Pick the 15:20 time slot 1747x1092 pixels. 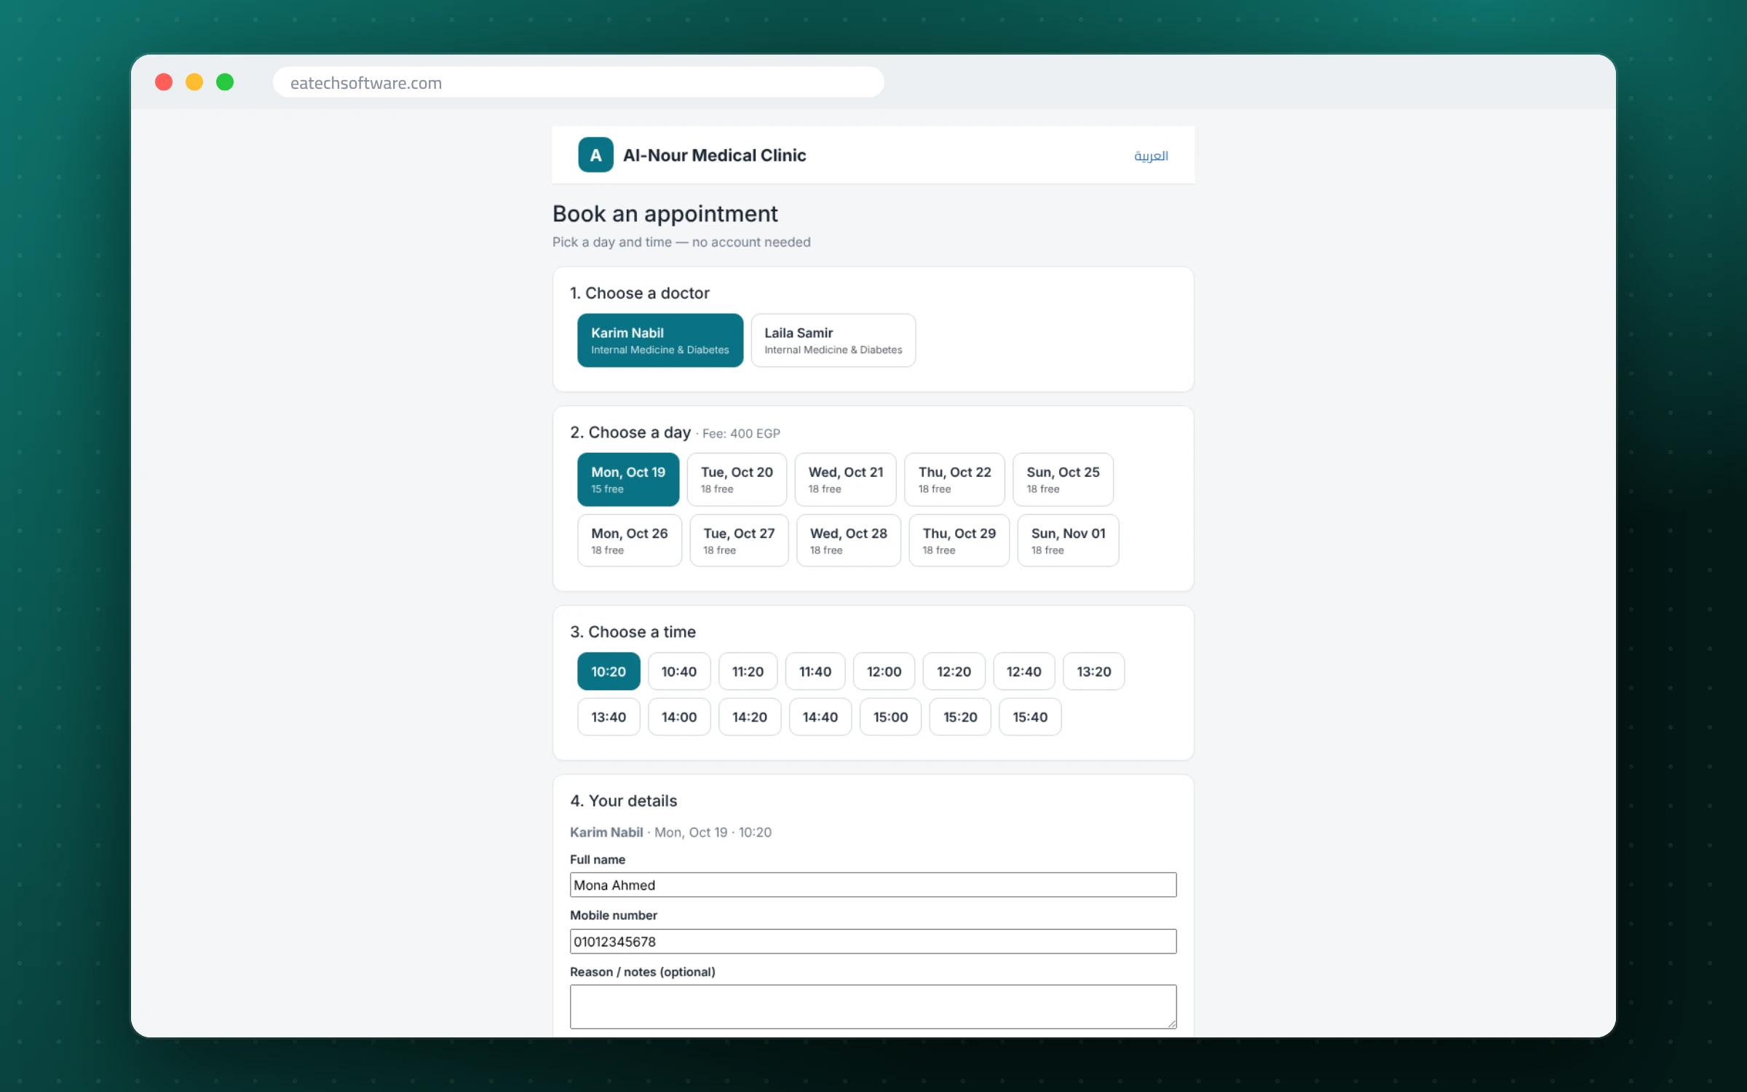(x=960, y=717)
